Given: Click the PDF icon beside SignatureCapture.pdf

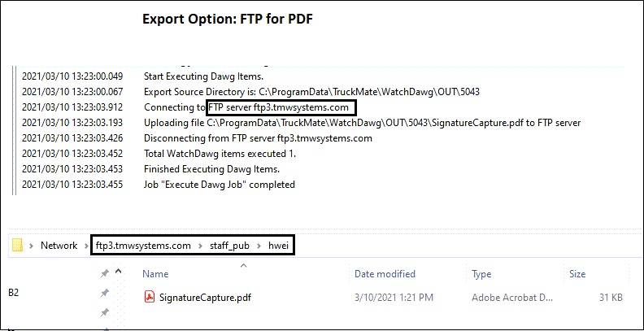Looking at the screenshot, I should click(x=149, y=297).
